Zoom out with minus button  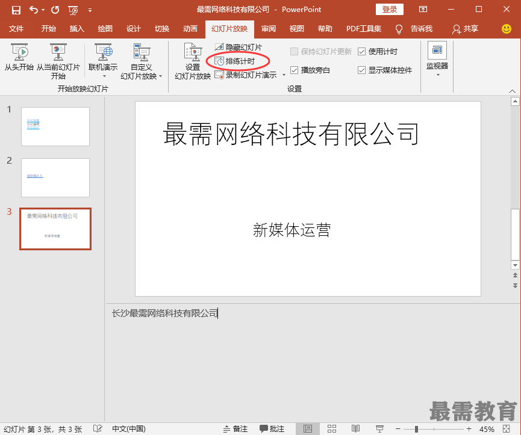pyautogui.click(x=398, y=429)
